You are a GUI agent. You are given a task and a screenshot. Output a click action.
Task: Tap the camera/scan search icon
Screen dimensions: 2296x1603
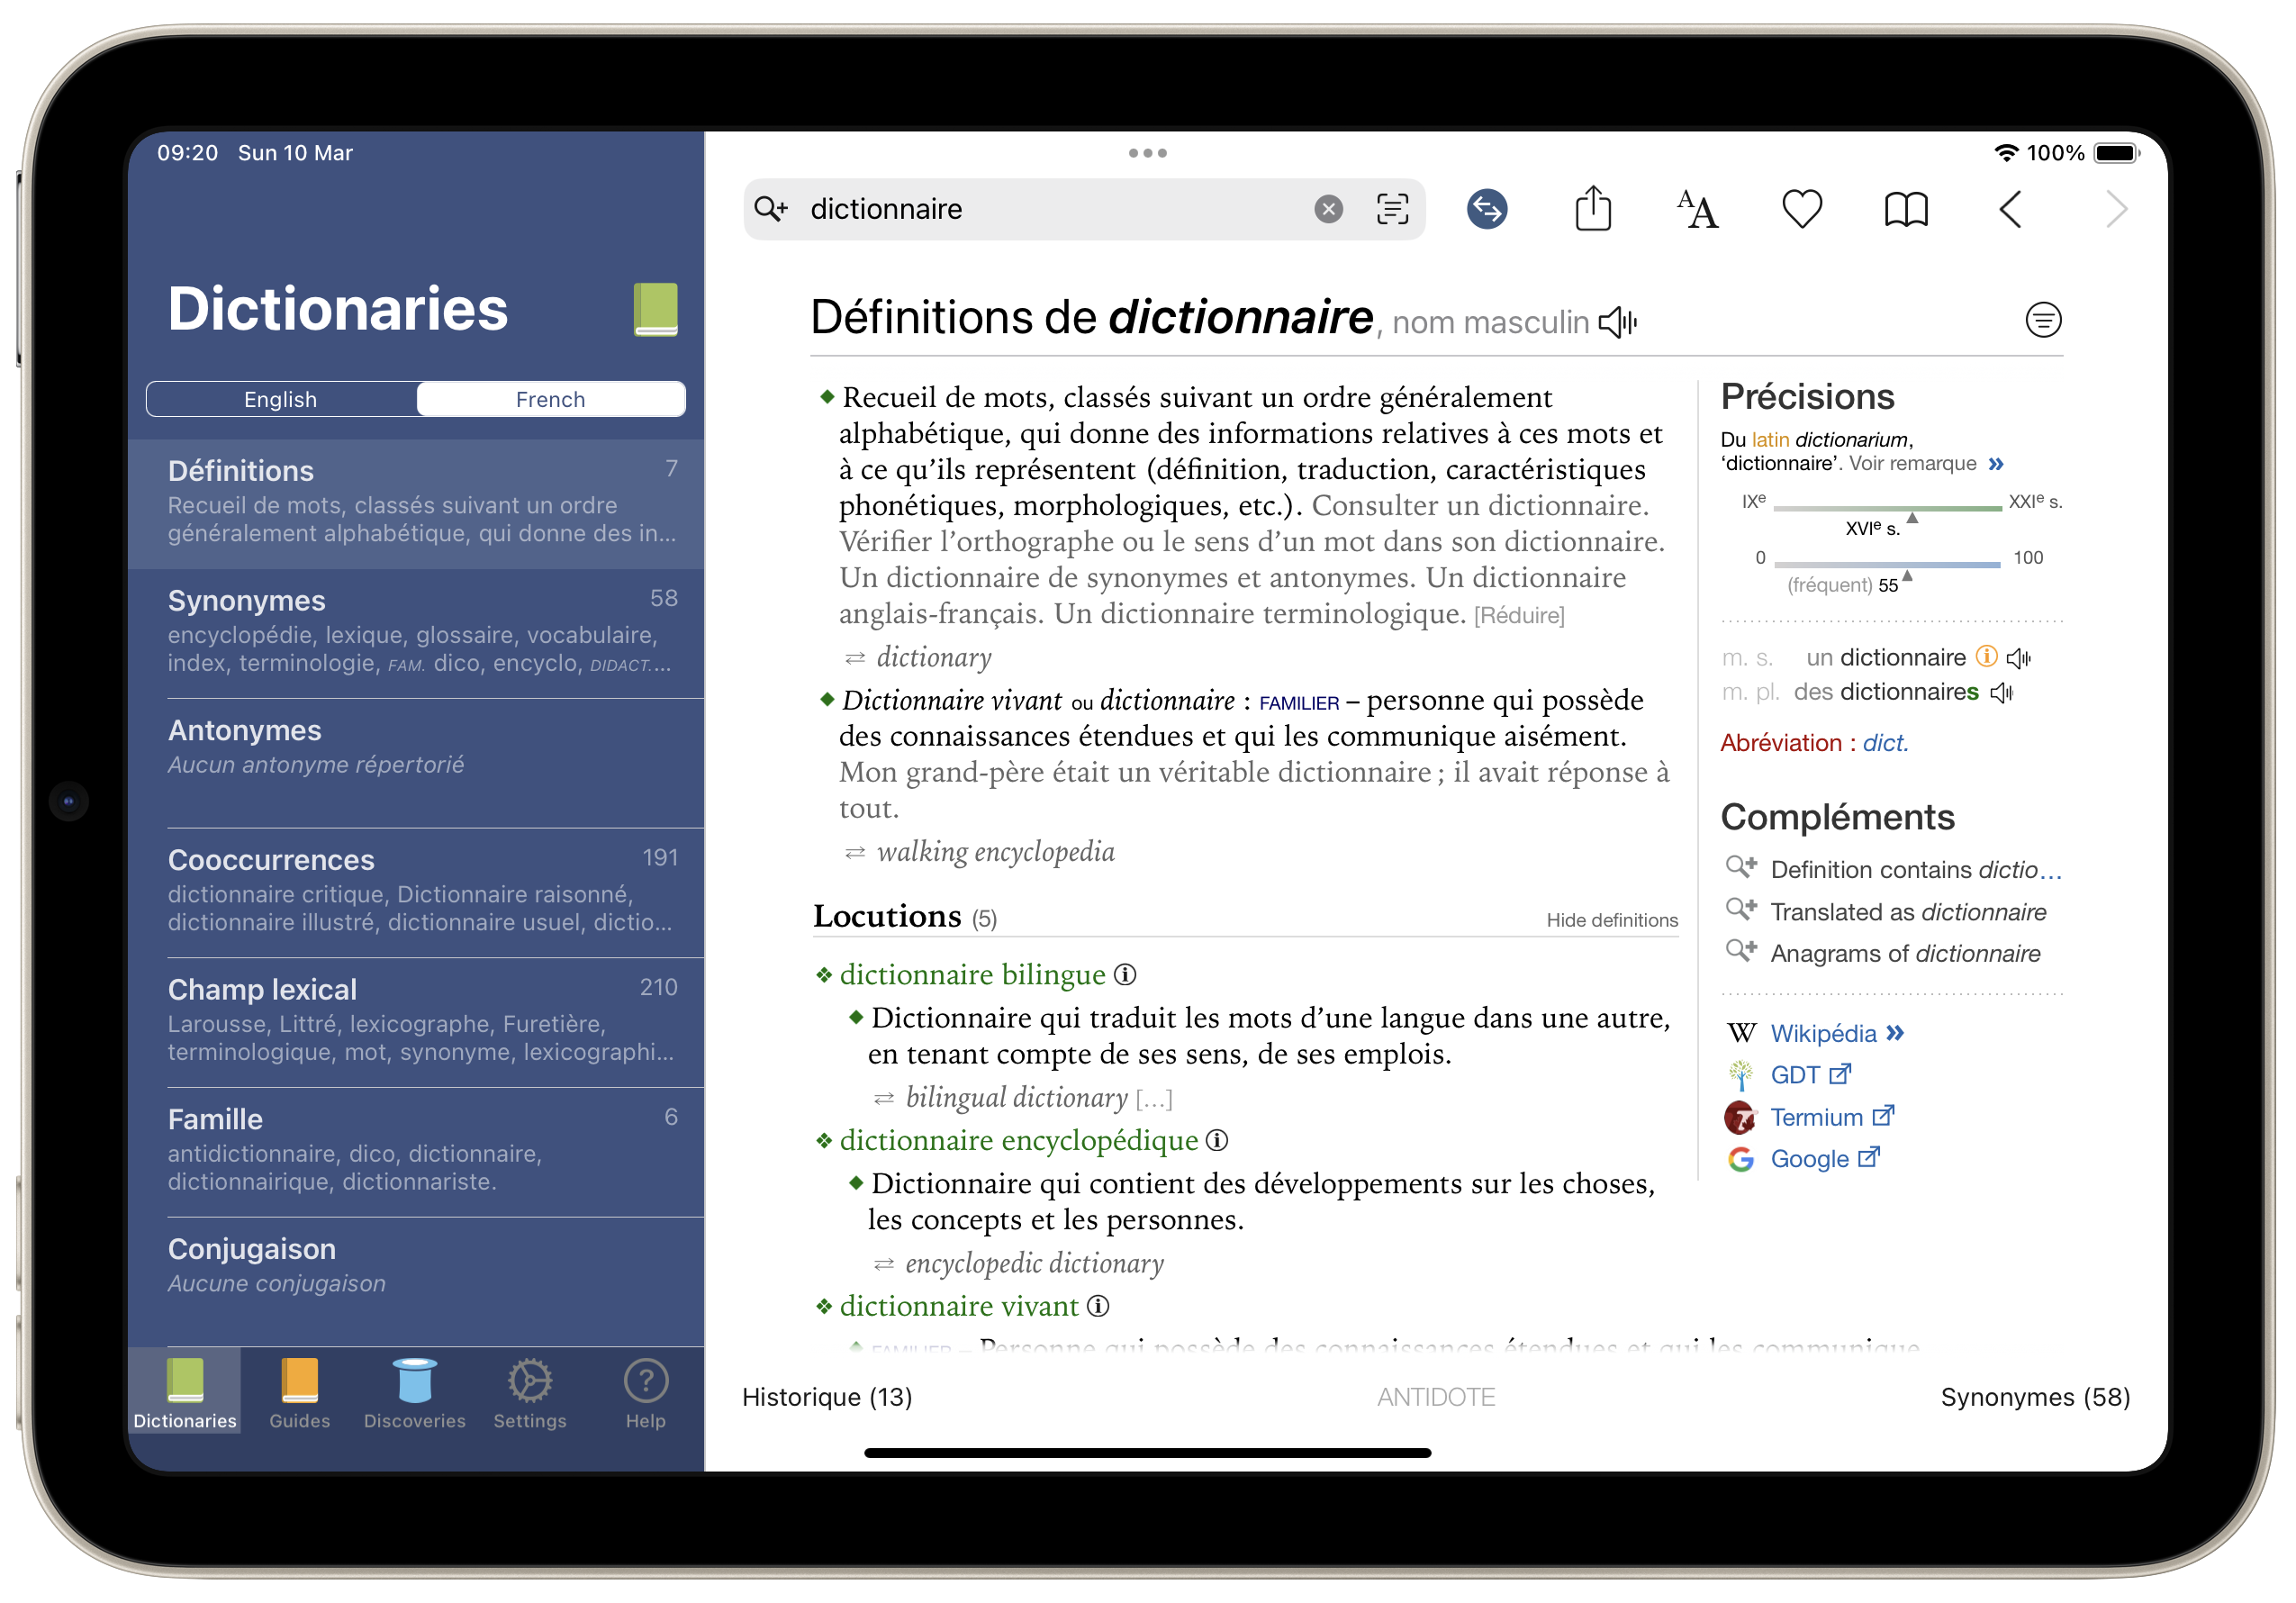(x=1394, y=209)
